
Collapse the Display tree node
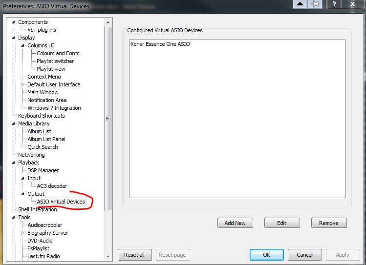(x=13, y=38)
